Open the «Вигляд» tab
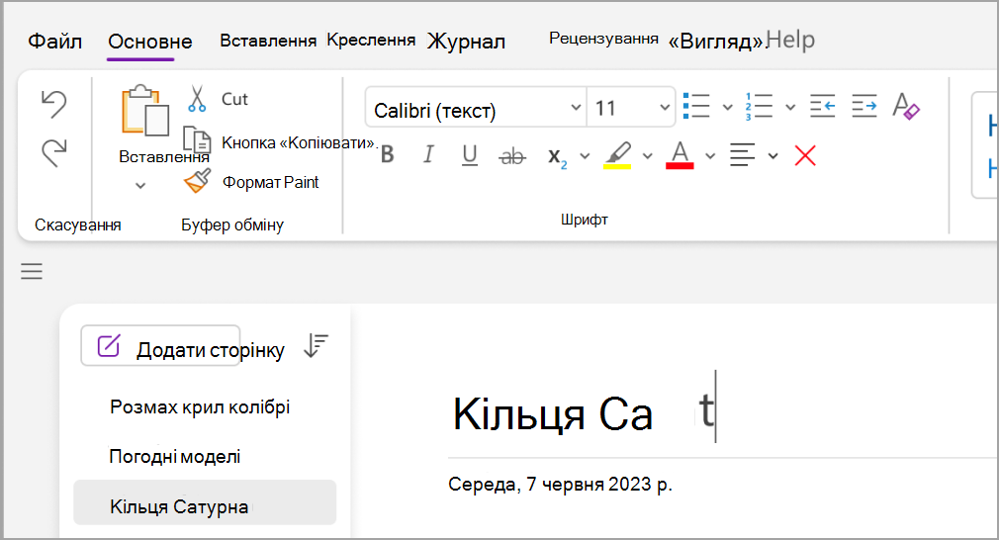Viewport: 999px width, 540px height. coord(715,42)
